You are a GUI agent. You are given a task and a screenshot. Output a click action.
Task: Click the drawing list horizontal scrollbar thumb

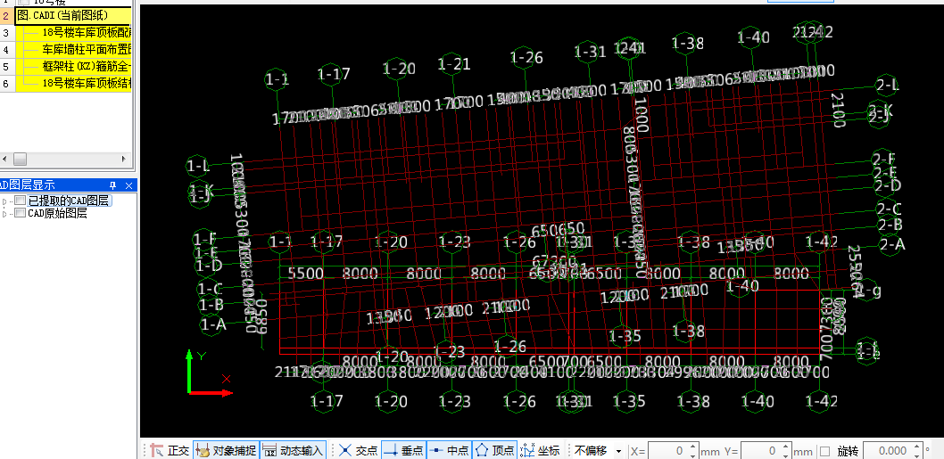pos(21,159)
